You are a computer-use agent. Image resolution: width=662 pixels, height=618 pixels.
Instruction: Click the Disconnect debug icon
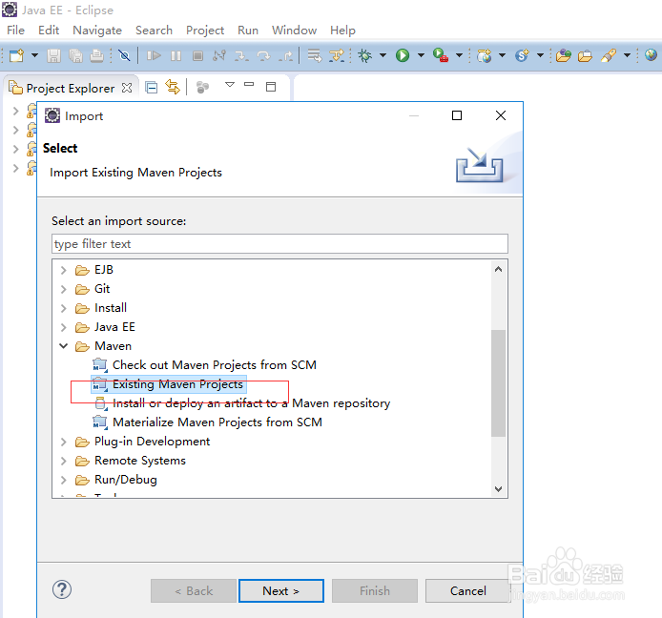219,55
